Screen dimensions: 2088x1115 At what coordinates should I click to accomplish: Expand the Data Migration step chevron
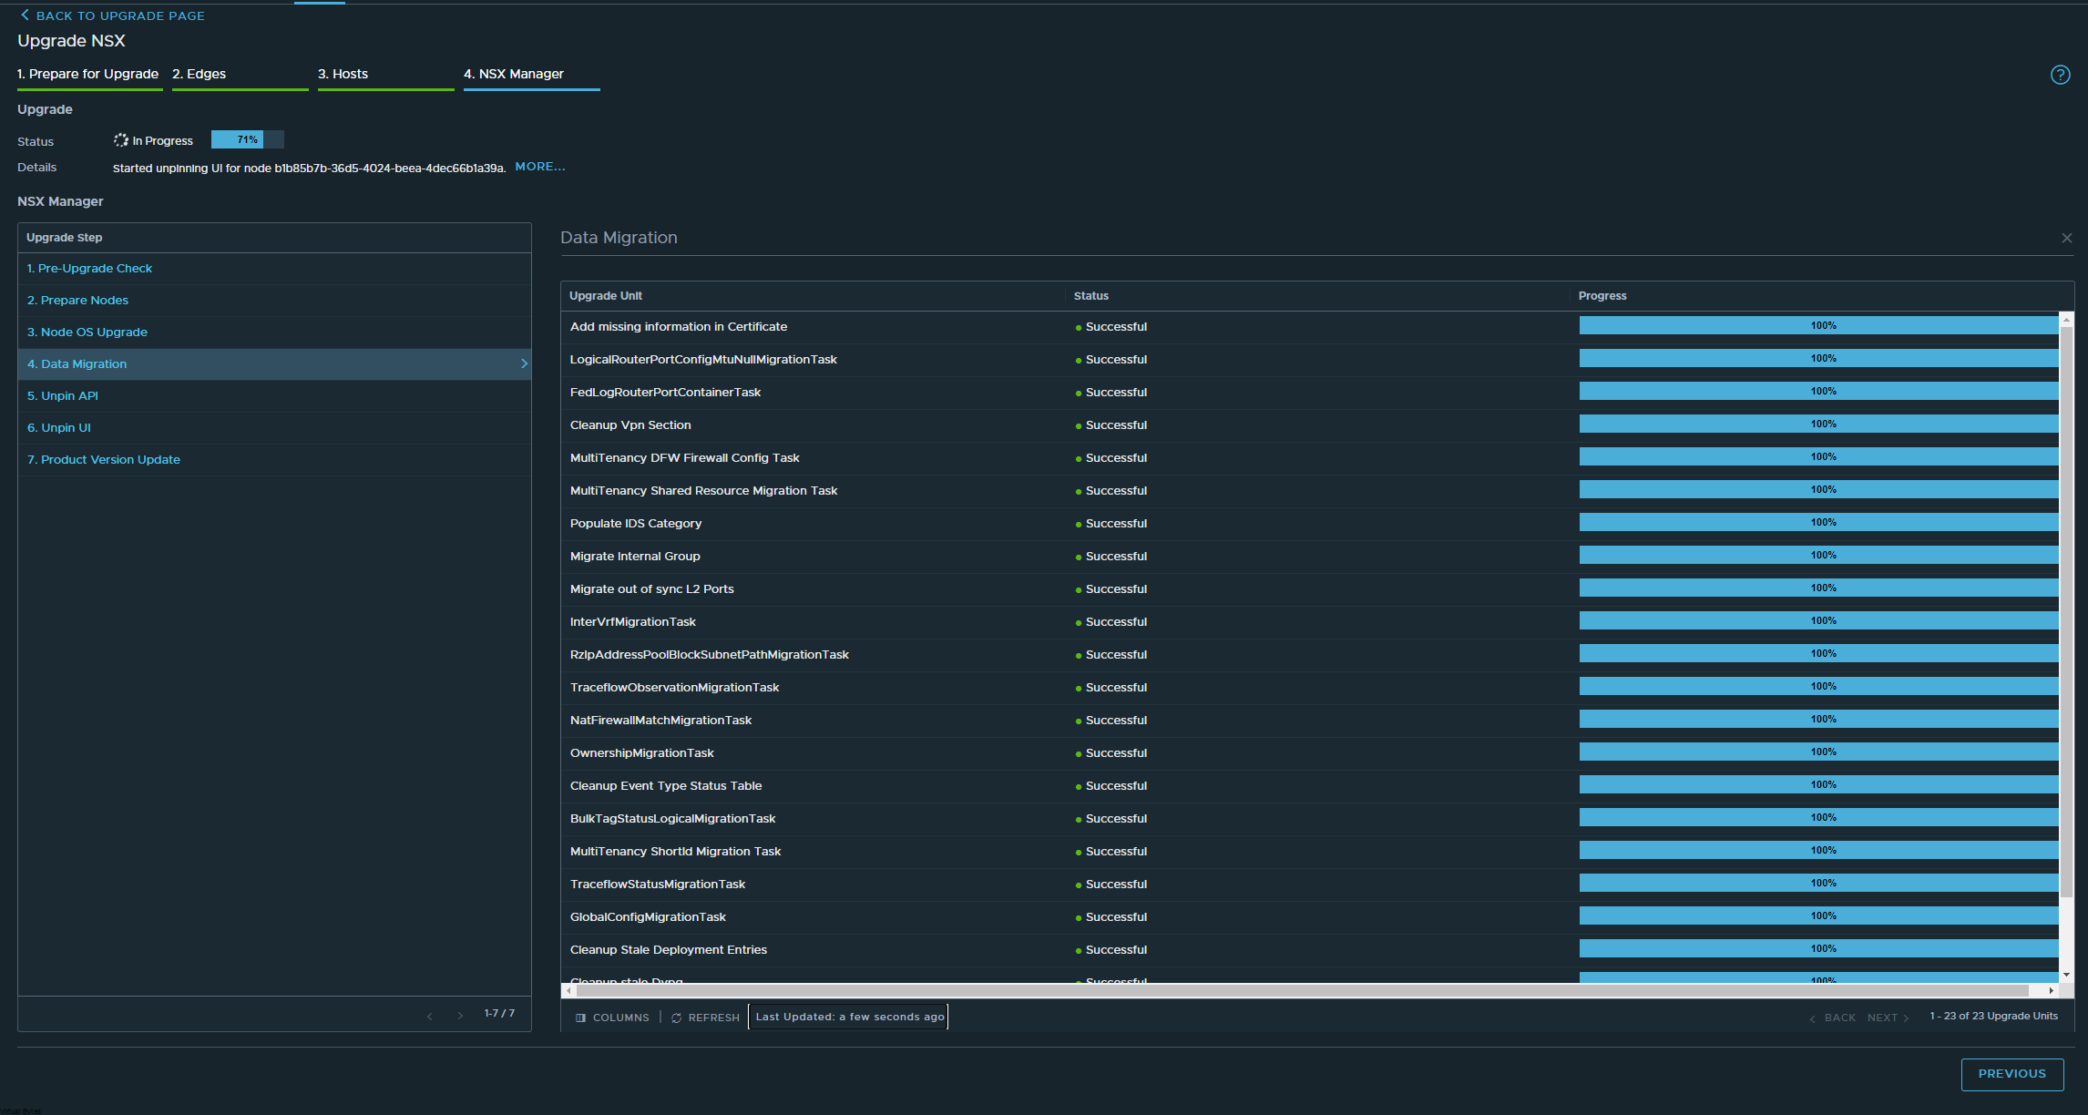(x=524, y=363)
